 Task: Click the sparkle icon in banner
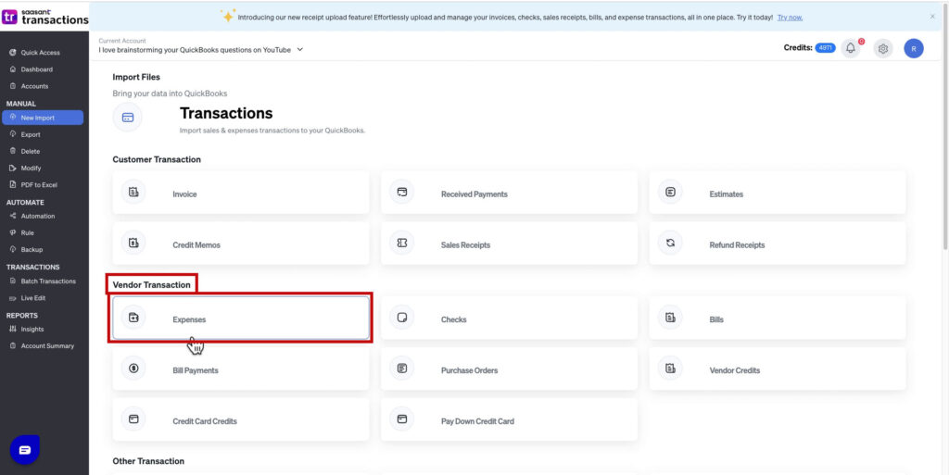pyautogui.click(x=228, y=17)
